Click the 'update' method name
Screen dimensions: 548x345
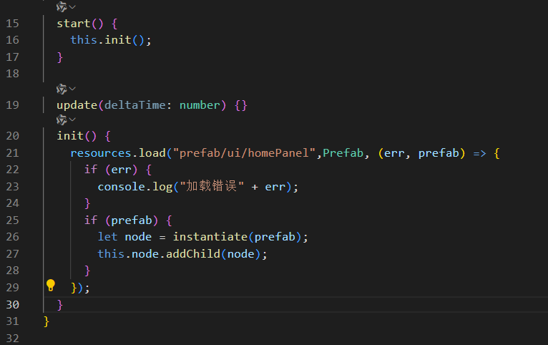(x=77, y=105)
